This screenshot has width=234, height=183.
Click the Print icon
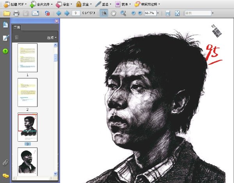[x=16, y=13]
